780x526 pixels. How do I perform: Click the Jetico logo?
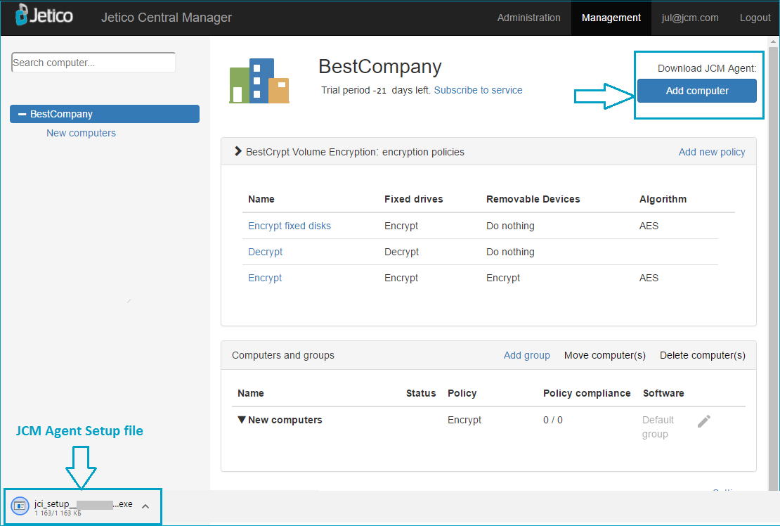44,15
